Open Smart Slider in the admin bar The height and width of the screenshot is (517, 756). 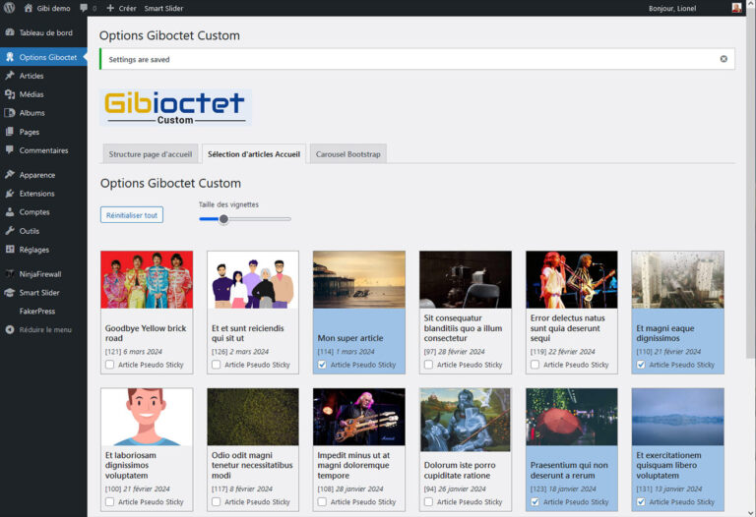click(x=163, y=8)
